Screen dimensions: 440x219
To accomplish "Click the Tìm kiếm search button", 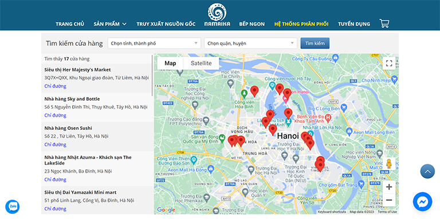I will coord(315,43).
